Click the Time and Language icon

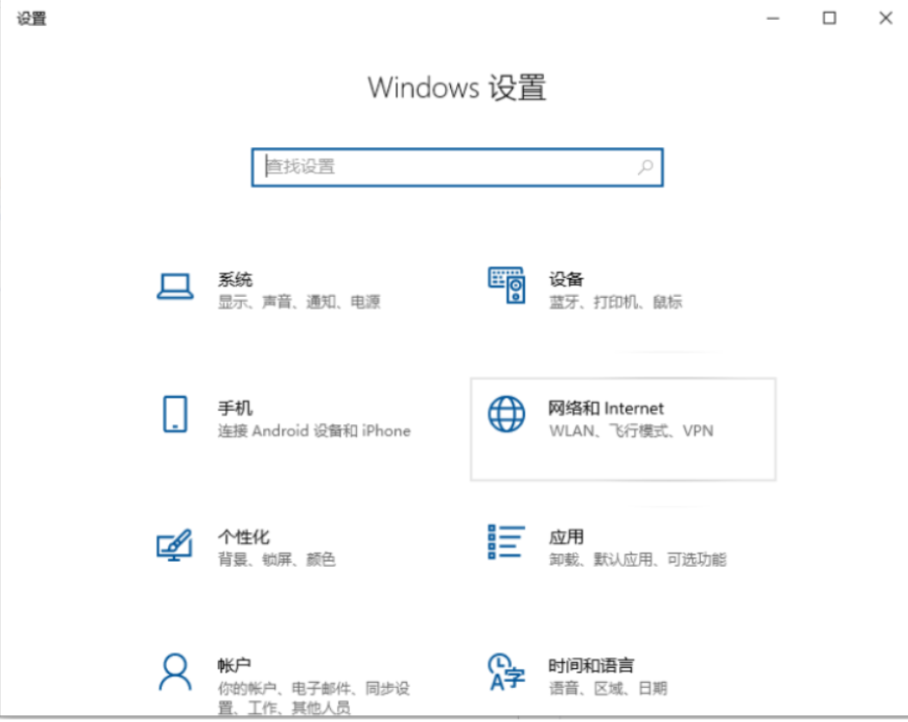pyautogui.click(x=507, y=671)
